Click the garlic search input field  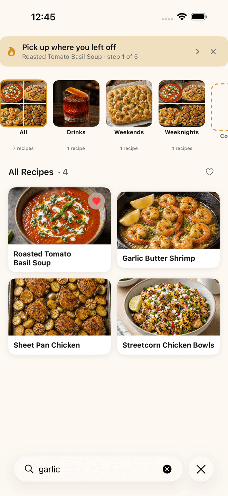(x=98, y=469)
